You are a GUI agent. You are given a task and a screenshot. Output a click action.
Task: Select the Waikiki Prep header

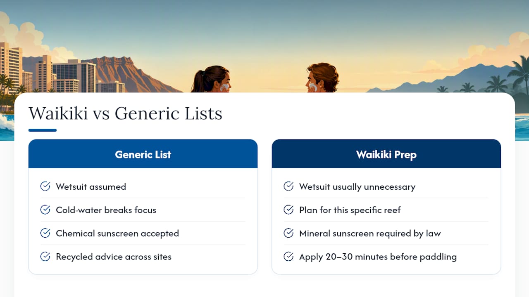[x=386, y=154]
